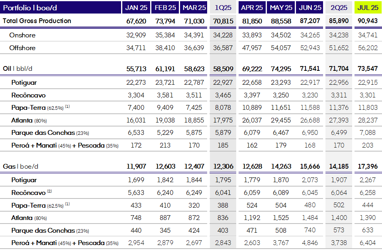Click the 2Q25 Oil value 71,704
Image resolution: width=382 pixels, height=251 pixels.
pyautogui.click(x=339, y=68)
